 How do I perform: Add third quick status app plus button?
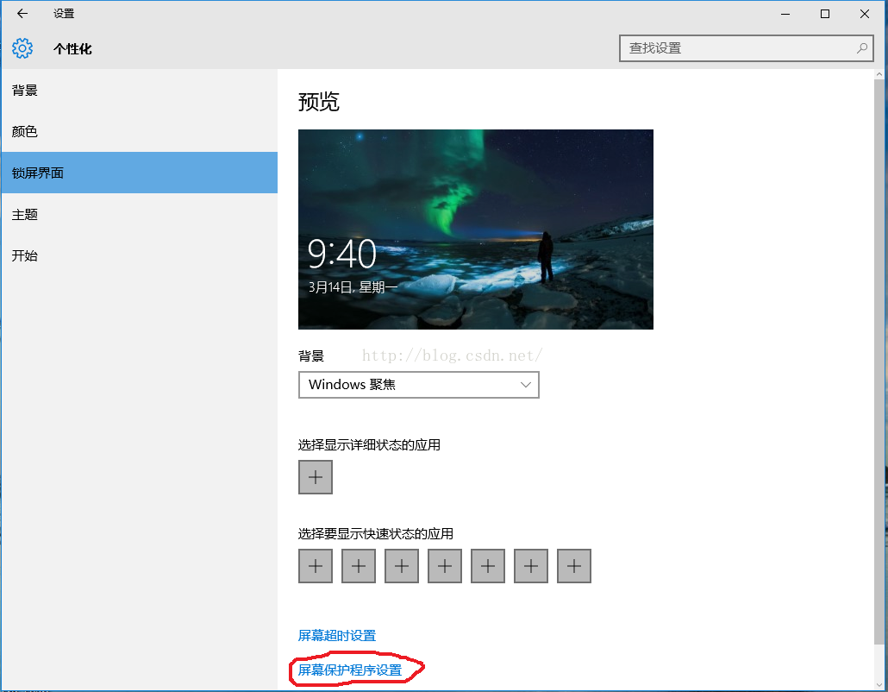point(402,566)
